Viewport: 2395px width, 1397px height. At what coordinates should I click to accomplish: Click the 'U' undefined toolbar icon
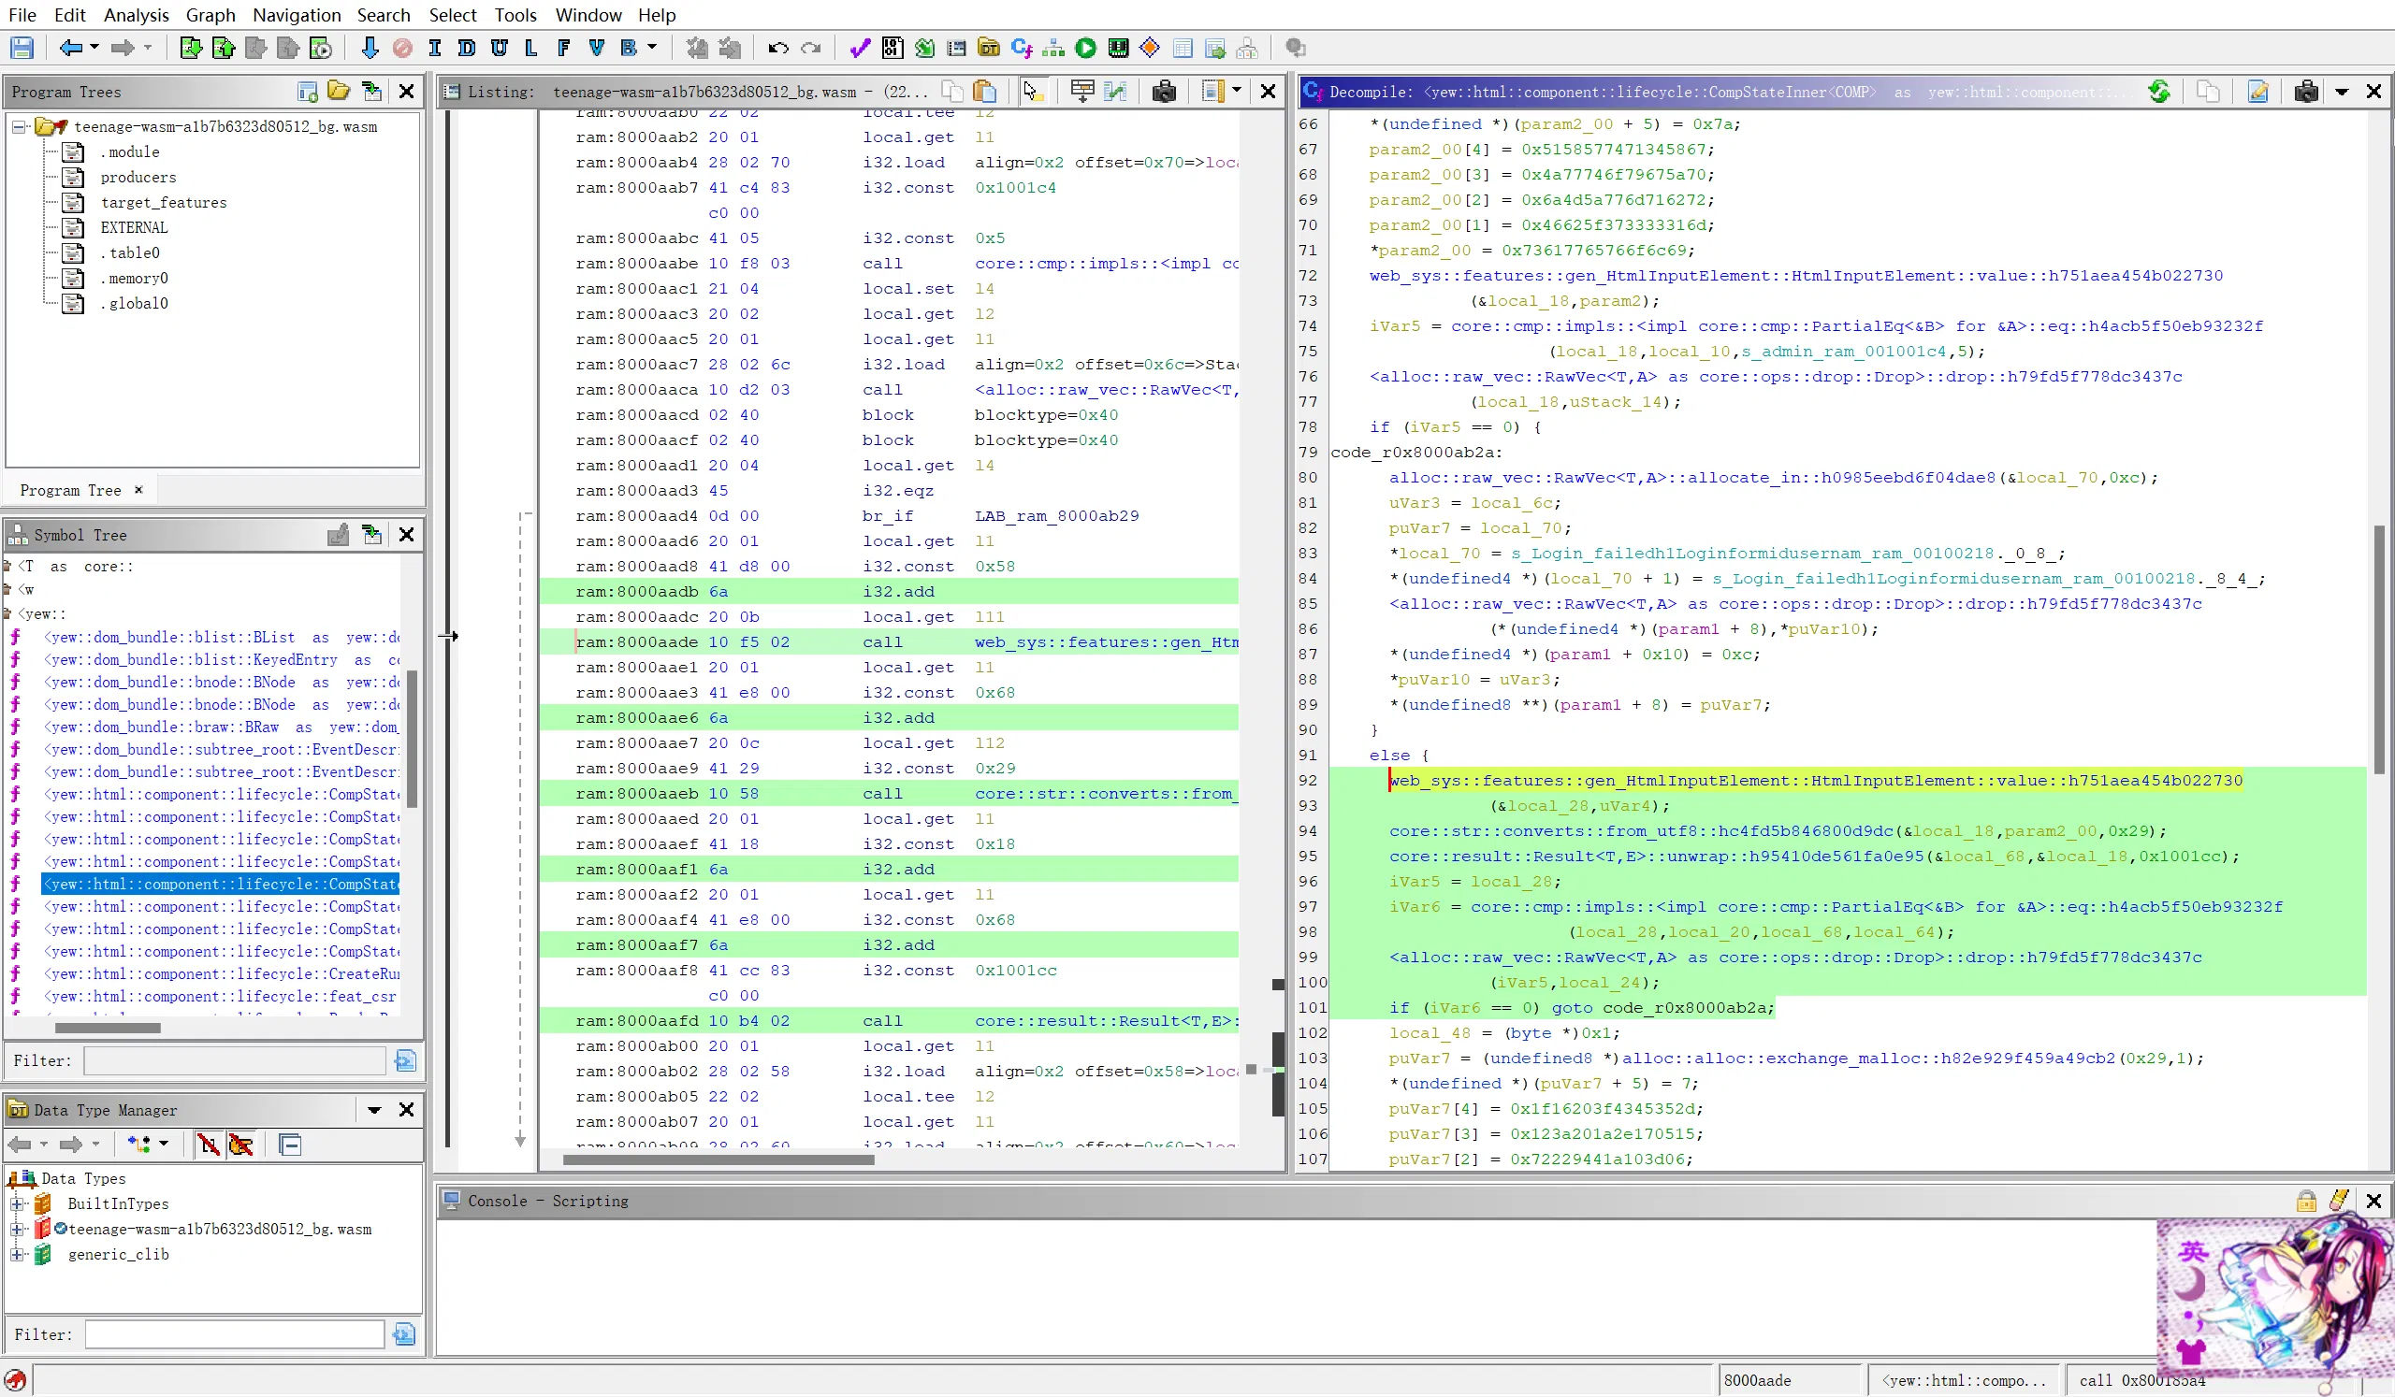(499, 48)
